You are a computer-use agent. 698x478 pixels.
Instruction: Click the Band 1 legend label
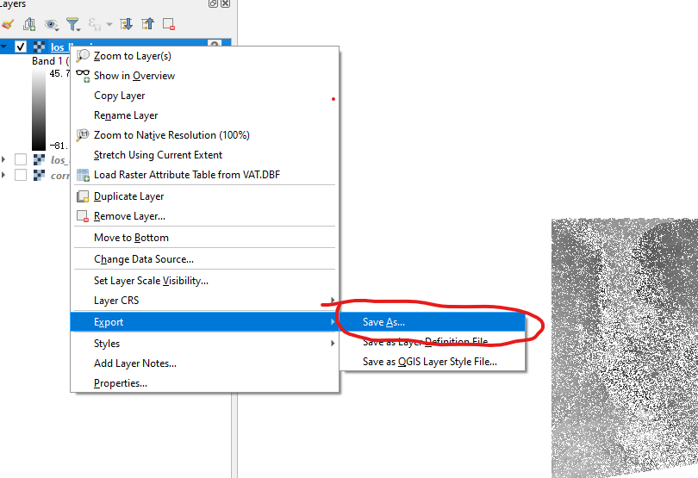(x=50, y=61)
